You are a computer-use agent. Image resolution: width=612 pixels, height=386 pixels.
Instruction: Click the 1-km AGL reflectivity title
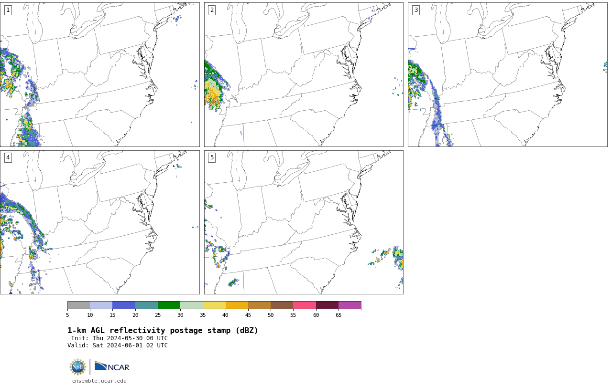[163, 331]
